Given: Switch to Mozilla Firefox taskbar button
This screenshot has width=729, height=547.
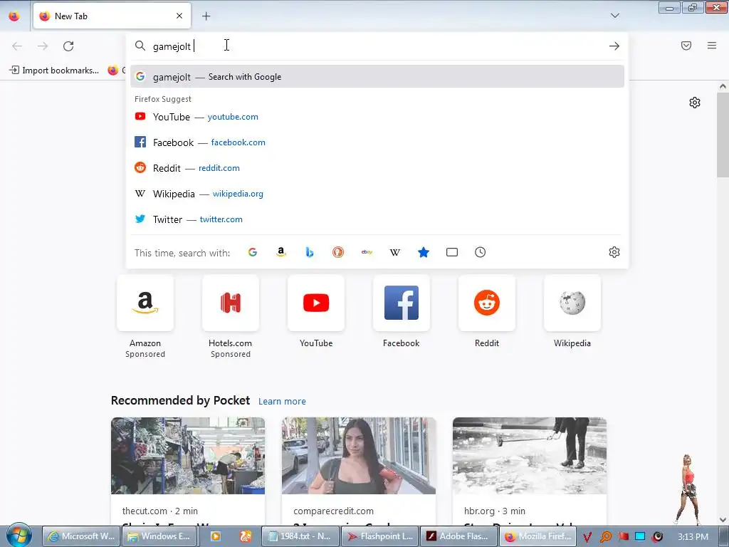Looking at the screenshot, I should 538,536.
